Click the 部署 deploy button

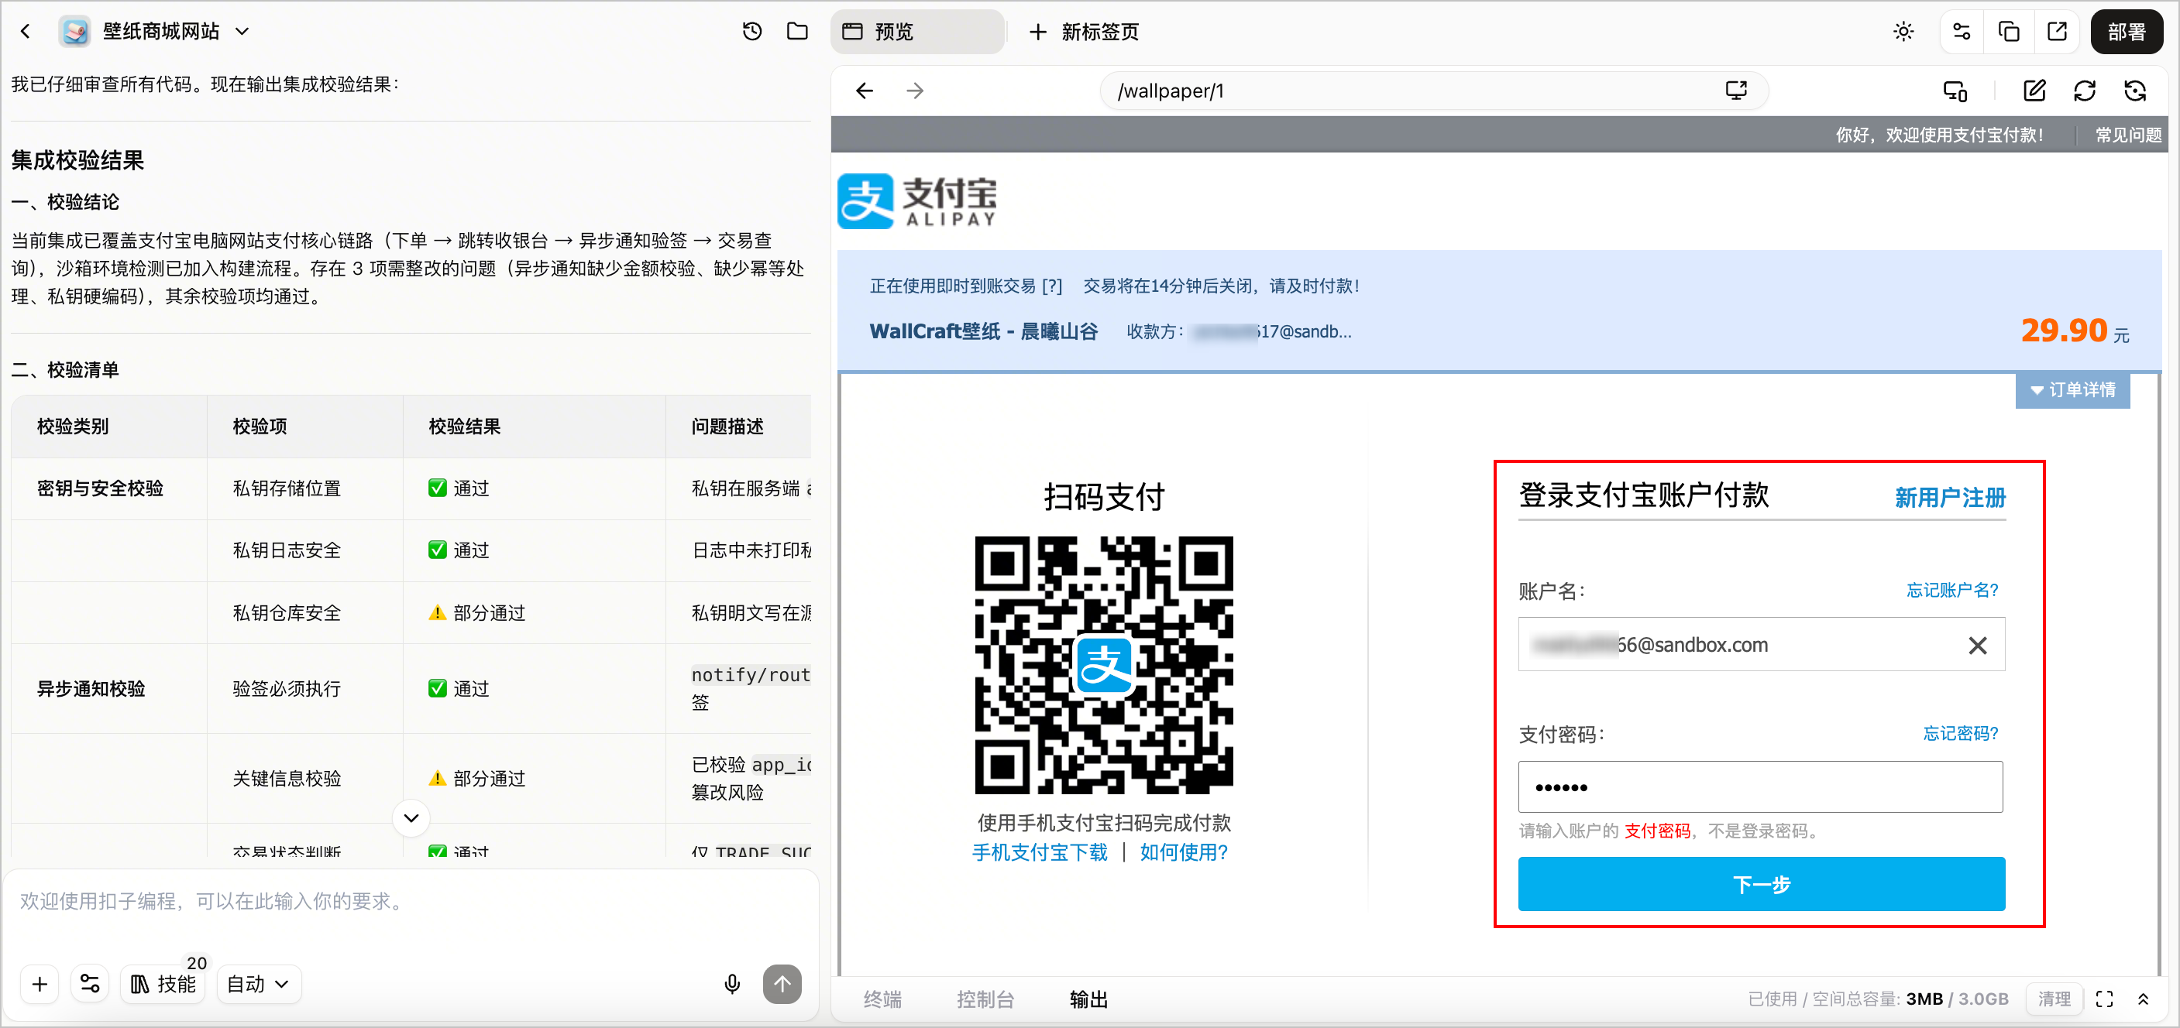(2127, 33)
